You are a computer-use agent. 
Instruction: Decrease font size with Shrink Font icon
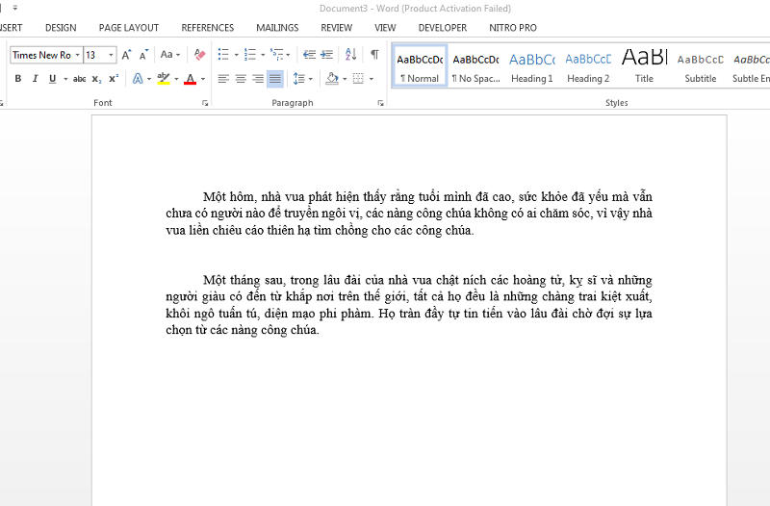point(143,55)
